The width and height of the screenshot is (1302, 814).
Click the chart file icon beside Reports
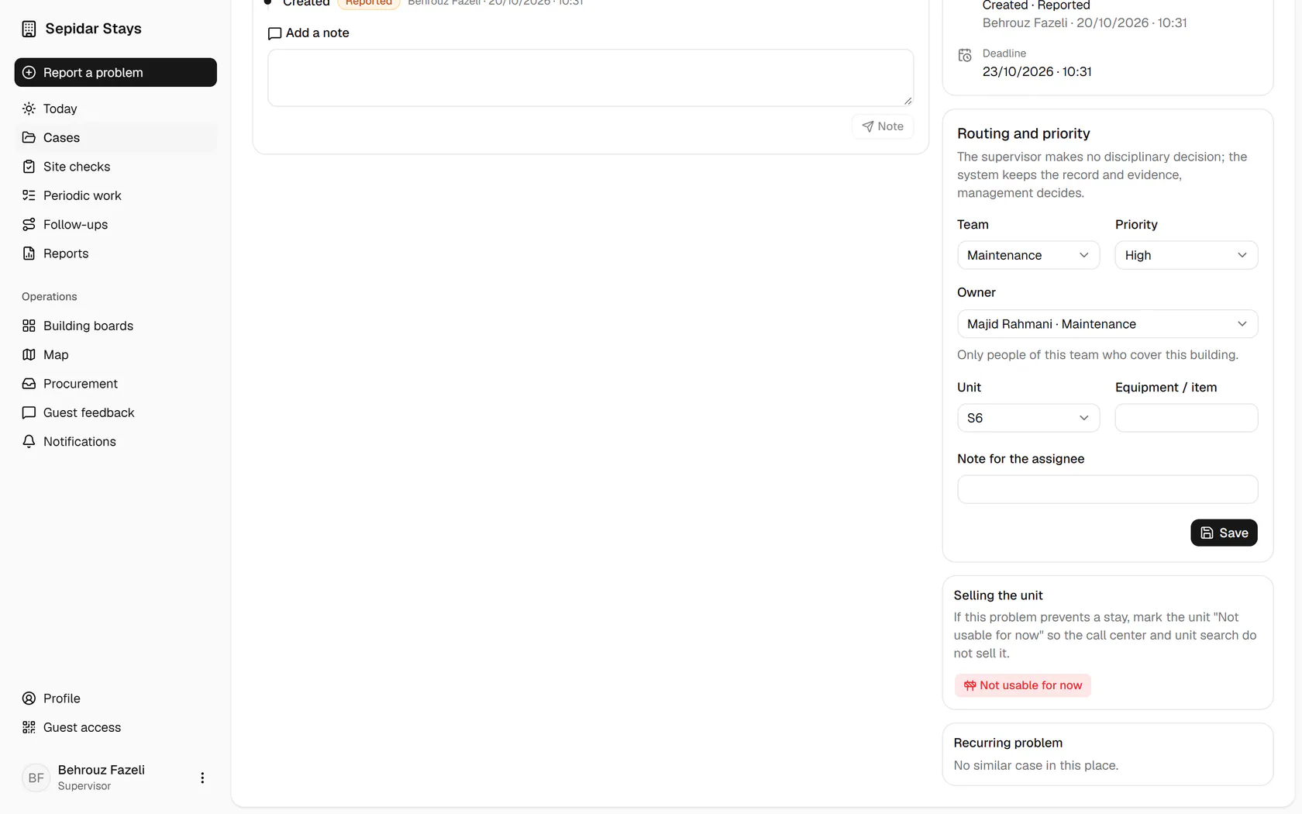[29, 254]
